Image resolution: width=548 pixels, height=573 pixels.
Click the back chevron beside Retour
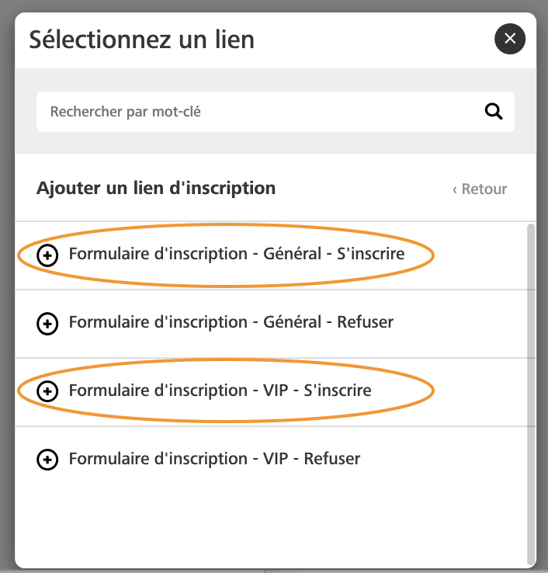coord(455,189)
